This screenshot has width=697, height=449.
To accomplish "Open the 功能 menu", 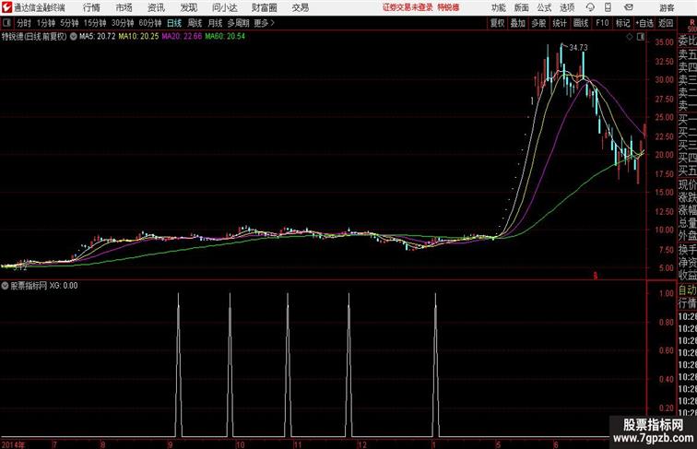I will pos(498,7).
